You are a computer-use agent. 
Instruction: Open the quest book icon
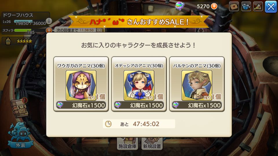pyautogui.click(x=19, y=108)
